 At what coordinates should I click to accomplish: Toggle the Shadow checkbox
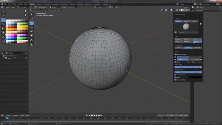[x=175, y=59]
